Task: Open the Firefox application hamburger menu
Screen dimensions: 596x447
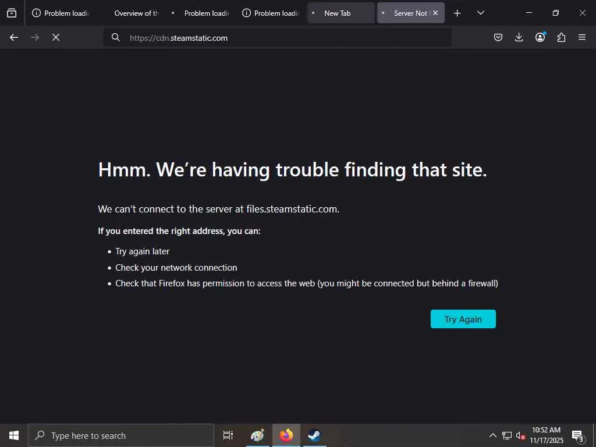Action: (x=582, y=37)
